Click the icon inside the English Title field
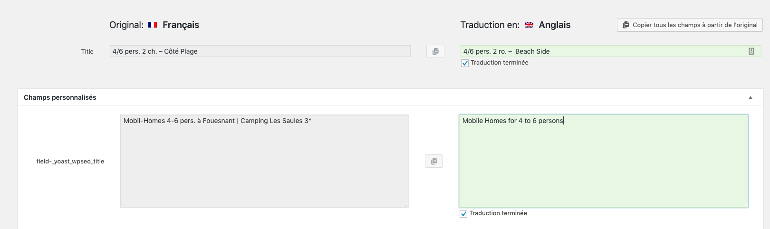The width and height of the screenshot is (770, 229). click(x=751, y=51)
